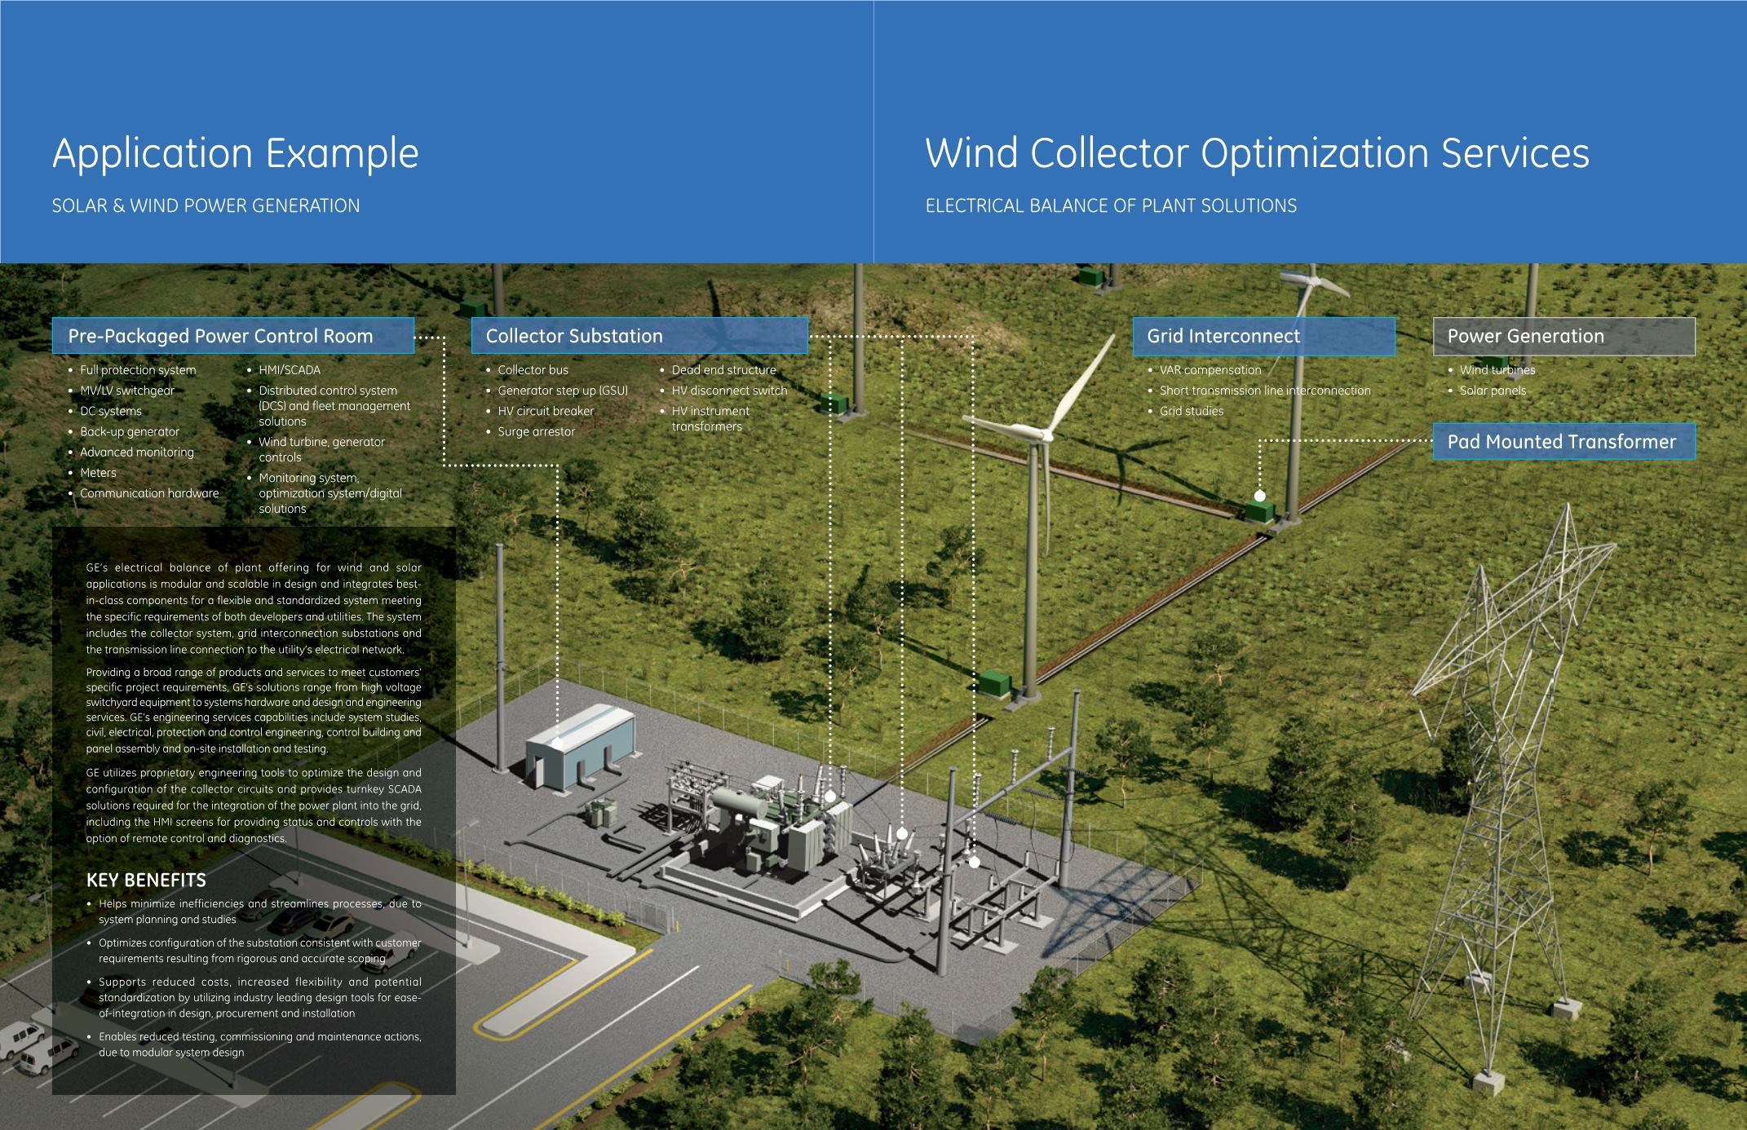This screenshot has width=1747, height=1130.
Task: Click paragraph starting 'GE utilizes proprietary engineering'
Action: tap(254, 806)
